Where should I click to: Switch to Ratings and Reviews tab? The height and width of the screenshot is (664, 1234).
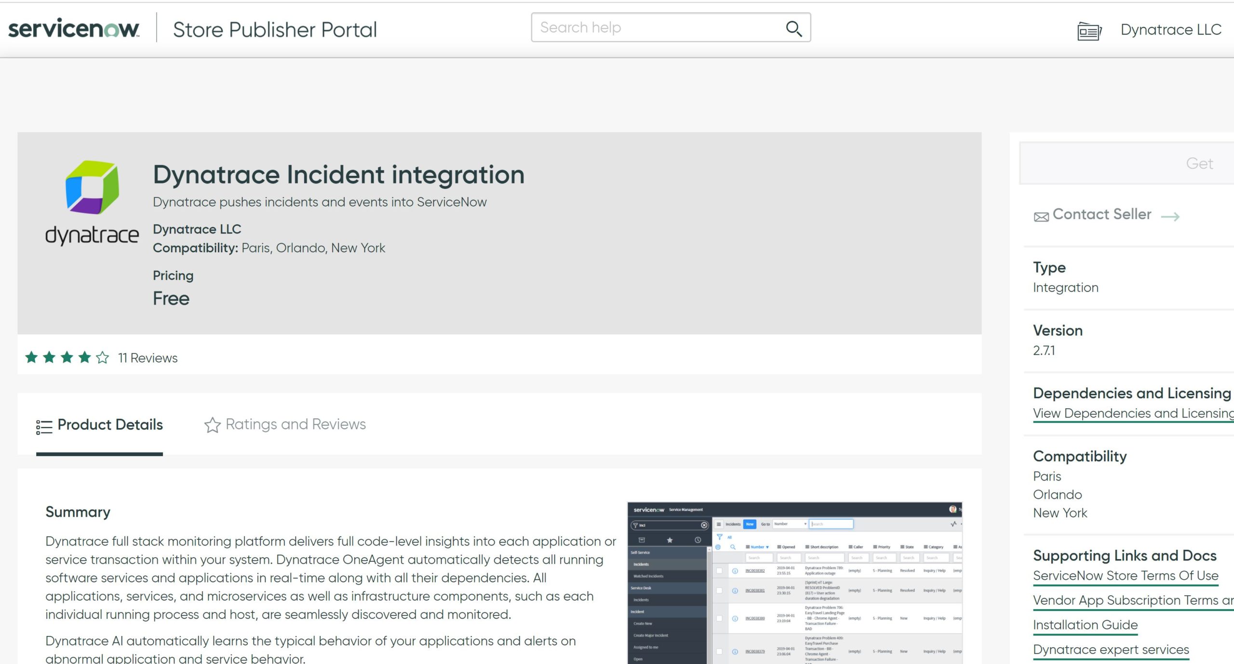point(285,425)
